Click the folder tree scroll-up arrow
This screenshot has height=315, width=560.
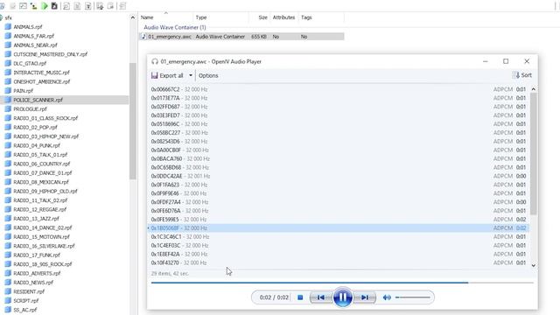pyautogui.click(x=132, y=17)
